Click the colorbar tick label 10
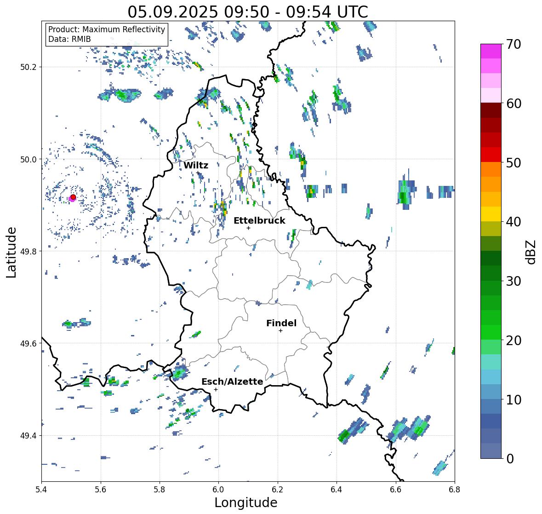 point(513,399)
